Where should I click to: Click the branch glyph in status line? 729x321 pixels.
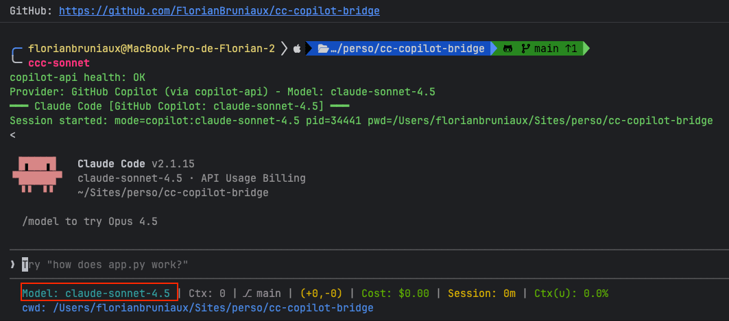coord(247,294)
